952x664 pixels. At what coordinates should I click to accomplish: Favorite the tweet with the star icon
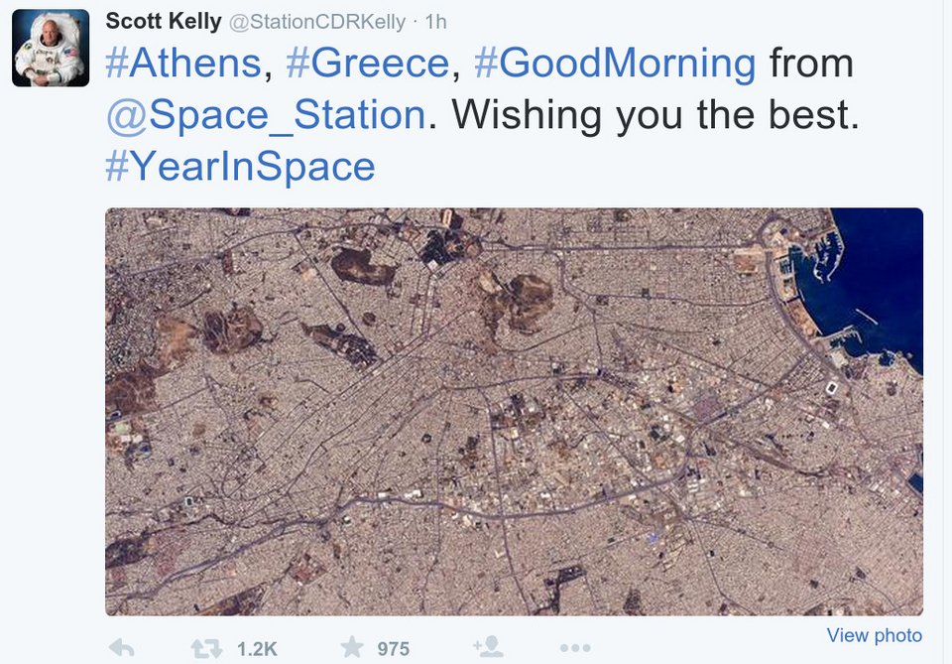[352, 648]
